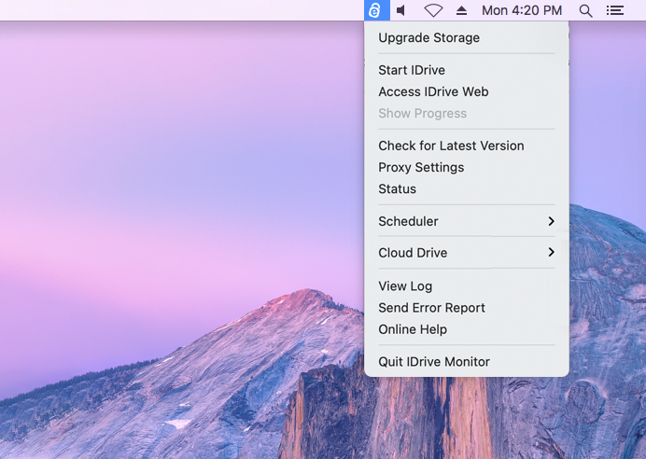The width and height of the screenshot is (646, 459).
Task: Choose Start IDrive from the menu
Action: pos(467,70)
